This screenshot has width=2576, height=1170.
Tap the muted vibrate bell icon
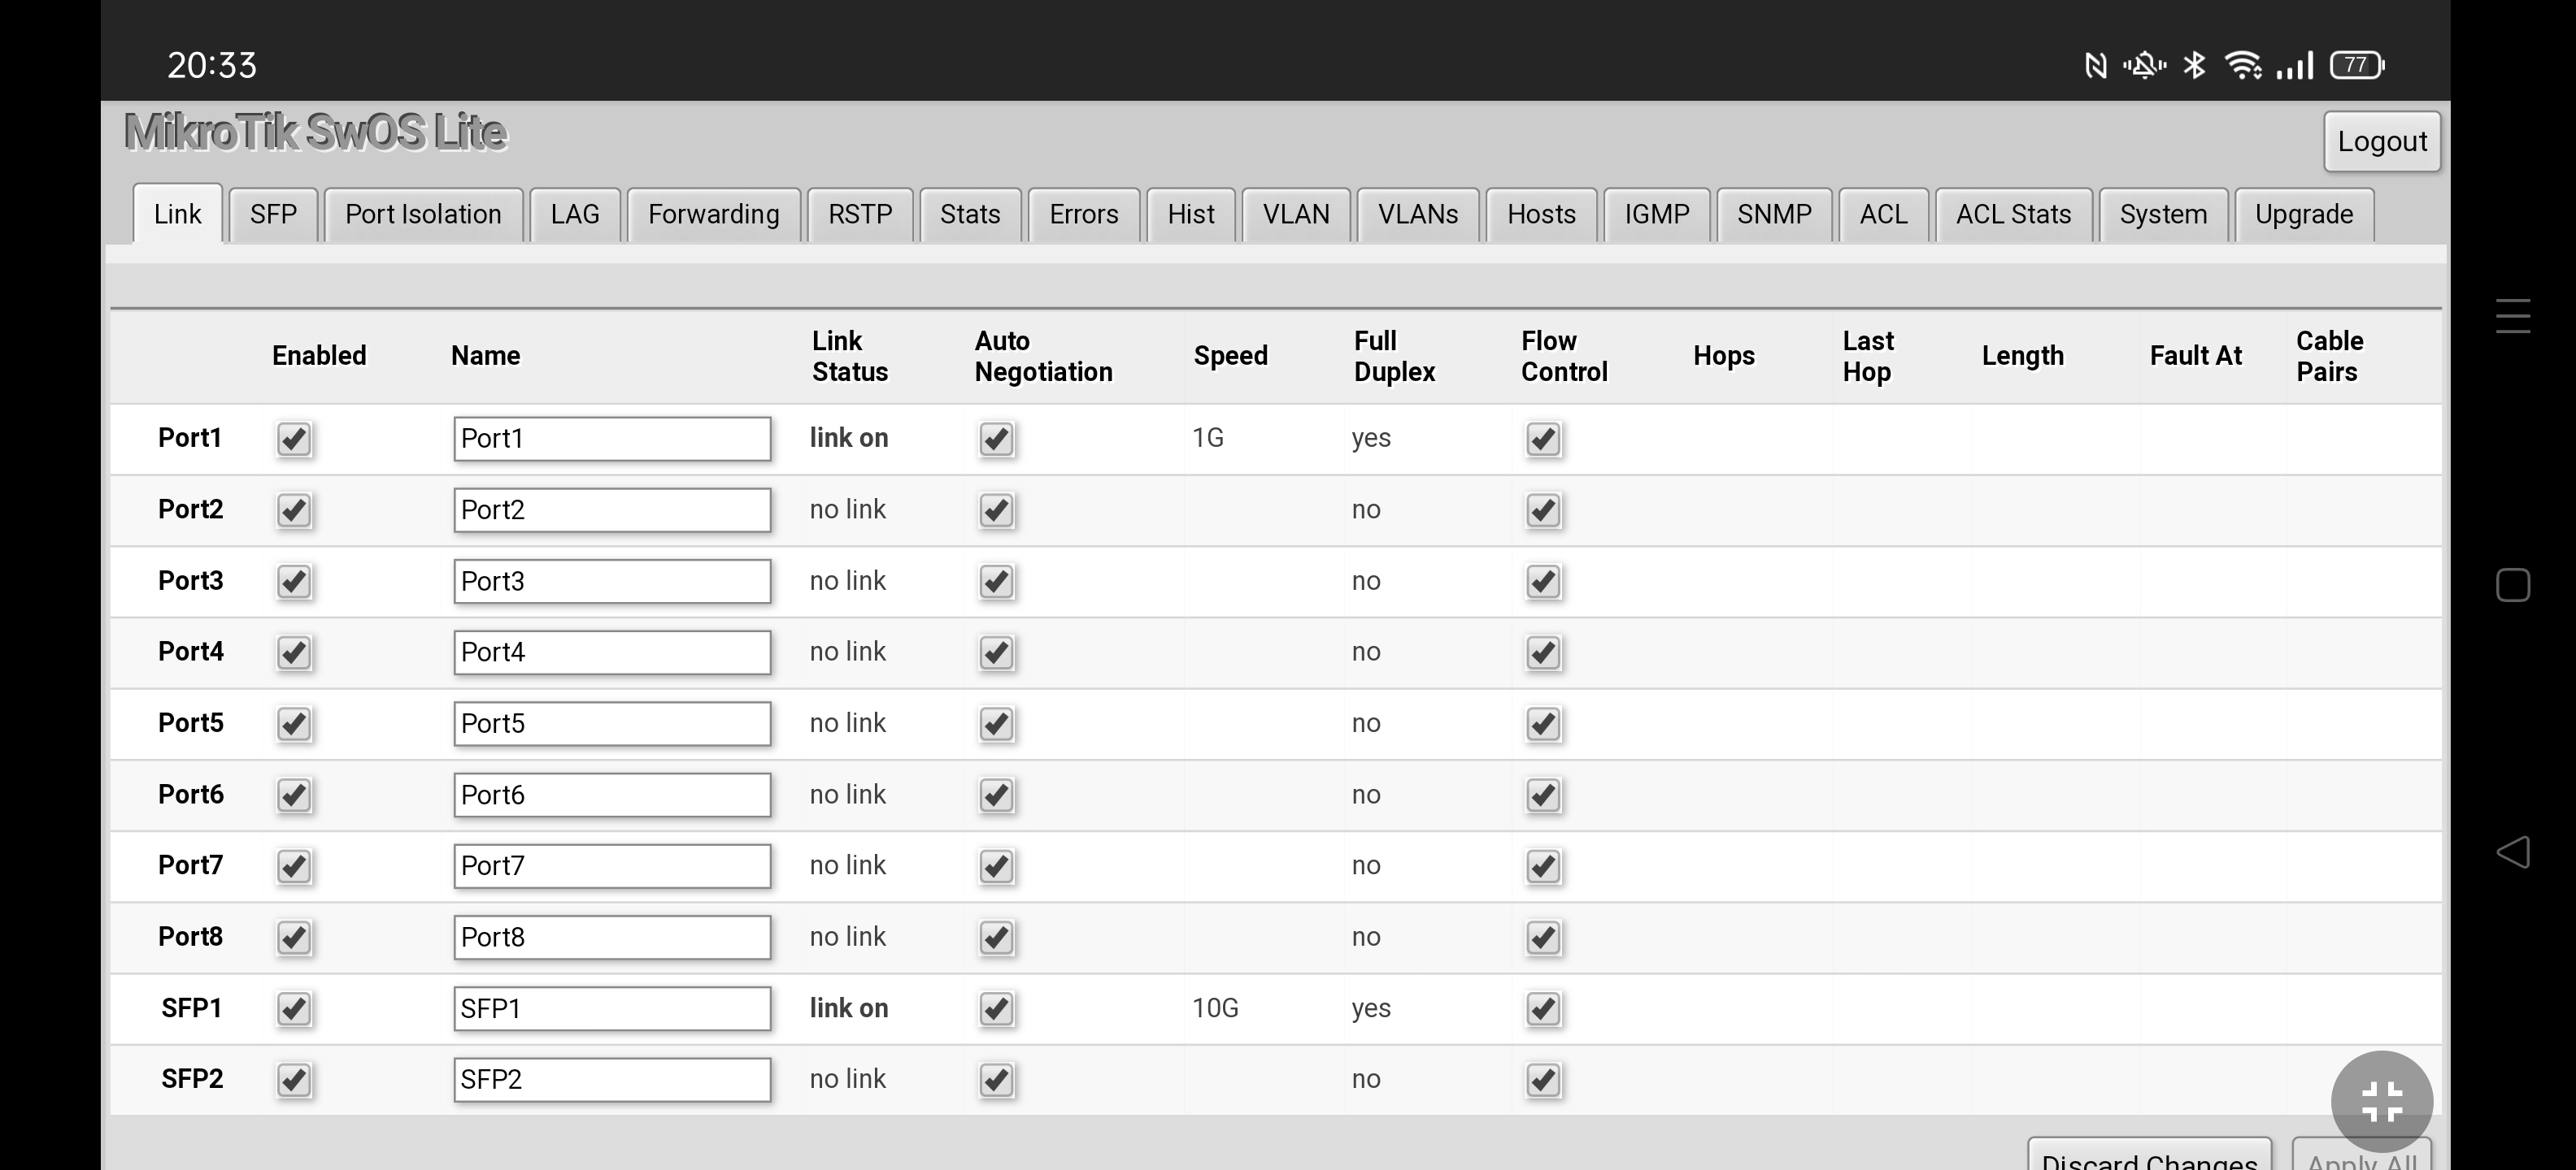click(2144, 66)
